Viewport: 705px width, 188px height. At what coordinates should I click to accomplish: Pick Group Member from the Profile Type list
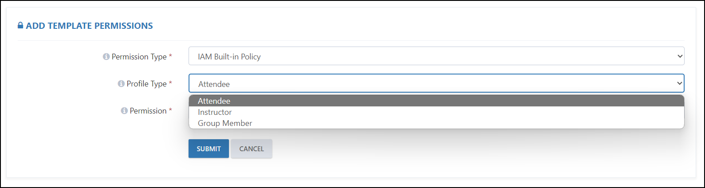436,123
